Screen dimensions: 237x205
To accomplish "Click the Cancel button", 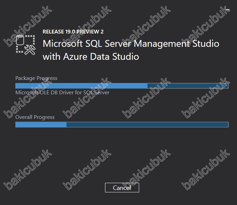I will 122,188.
